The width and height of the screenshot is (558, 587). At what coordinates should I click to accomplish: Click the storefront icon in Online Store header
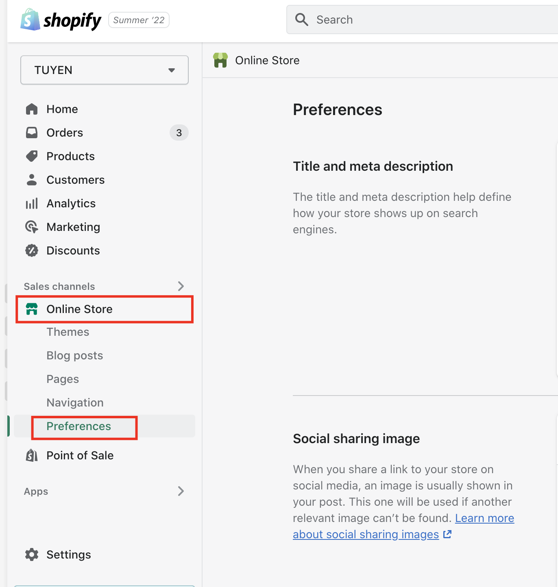[x=220, y=60]
